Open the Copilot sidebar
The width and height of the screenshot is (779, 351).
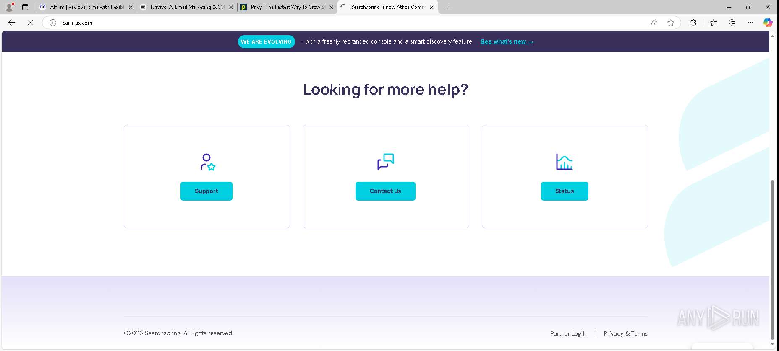(x=768, y=23)
